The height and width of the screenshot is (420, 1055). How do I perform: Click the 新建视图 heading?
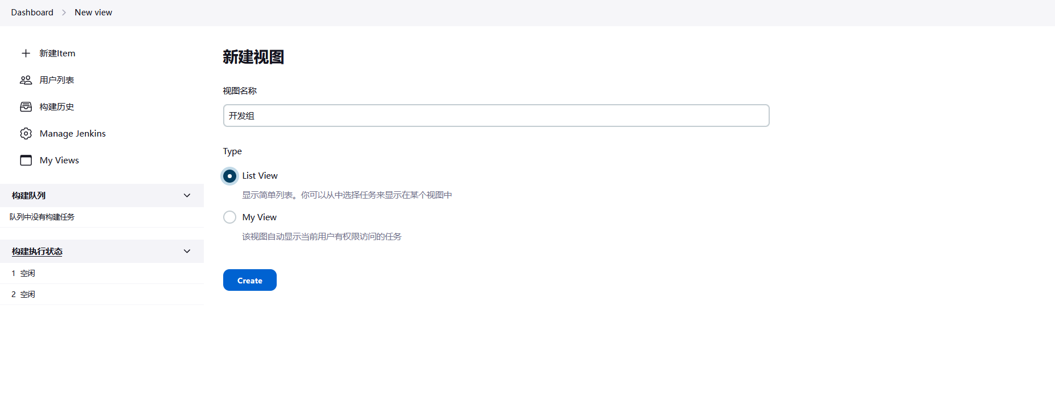pos(253,57)
